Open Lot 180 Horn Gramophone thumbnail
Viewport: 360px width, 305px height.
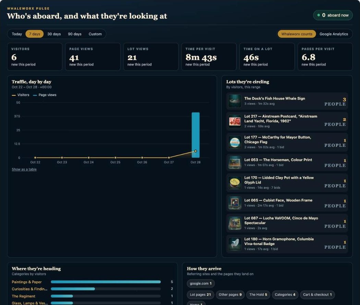pos(235,244)
